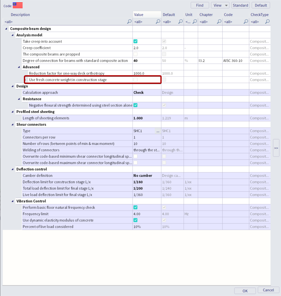Click ellipsis button beside SHC1 type

pos(158,131)
